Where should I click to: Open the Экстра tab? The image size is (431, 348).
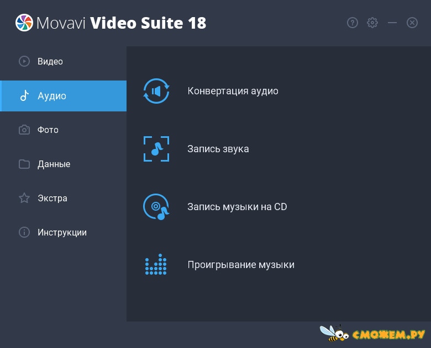[x=52, y=199]
